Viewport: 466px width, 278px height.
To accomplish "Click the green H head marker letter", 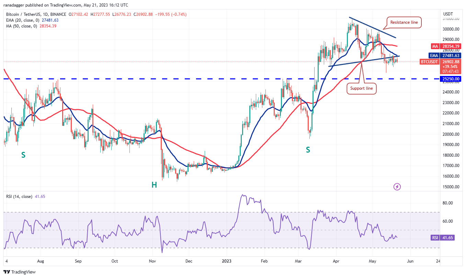I will coord(154,185).
